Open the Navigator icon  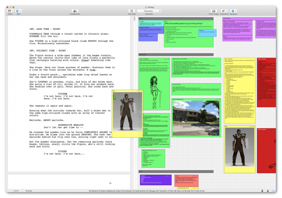click(x=233, y=11)
